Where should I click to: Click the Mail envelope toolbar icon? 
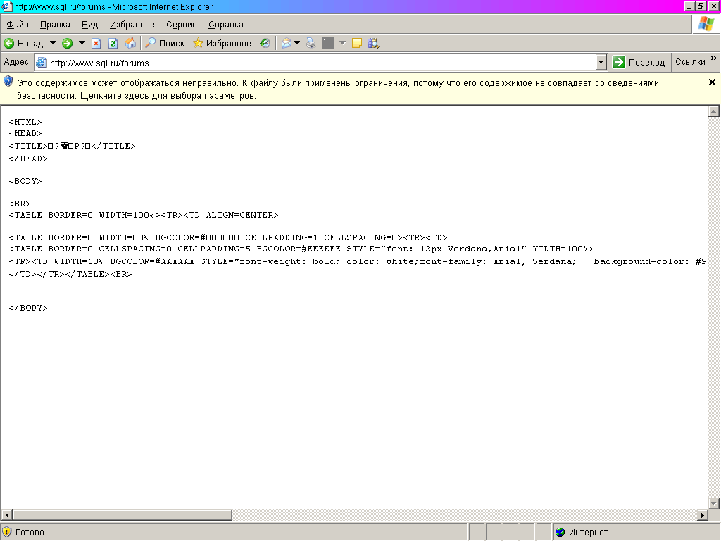point(286,44)
